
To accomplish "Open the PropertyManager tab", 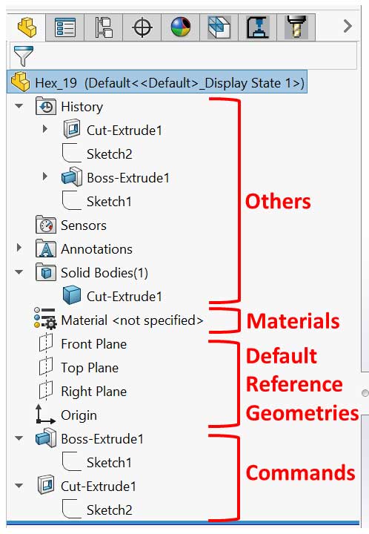I will [64, 27].
